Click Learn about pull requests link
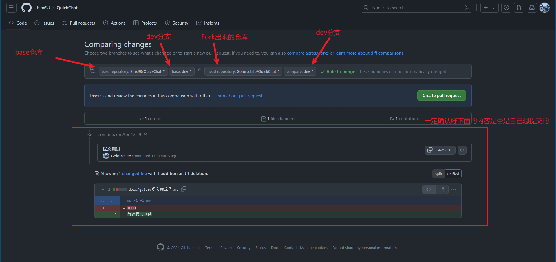 click(239, 96)
